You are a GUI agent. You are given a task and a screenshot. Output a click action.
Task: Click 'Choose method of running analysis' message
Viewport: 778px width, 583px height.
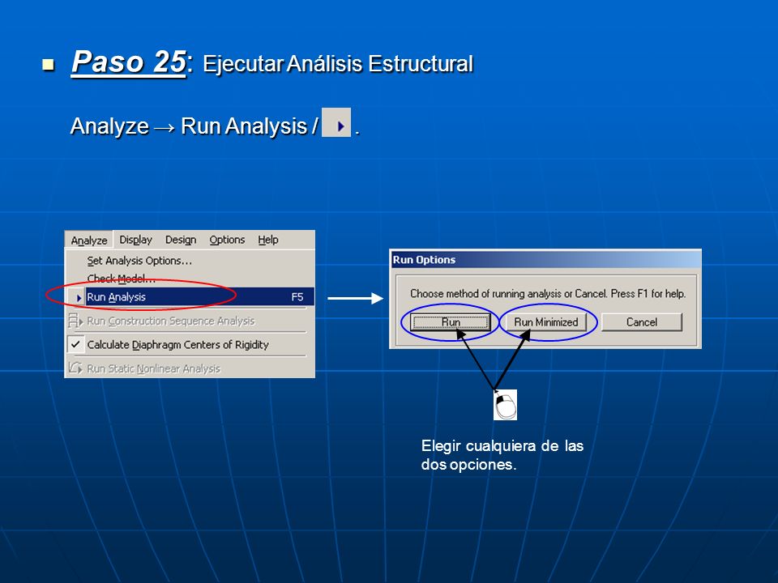tap(548, 293)
